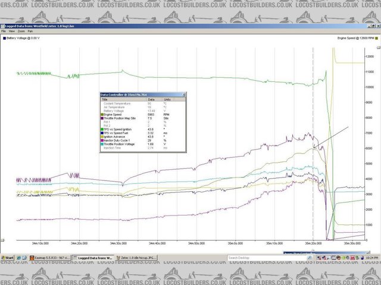Select the Pot 1 row
Viewport: 381px width, 285px height.
143,122
